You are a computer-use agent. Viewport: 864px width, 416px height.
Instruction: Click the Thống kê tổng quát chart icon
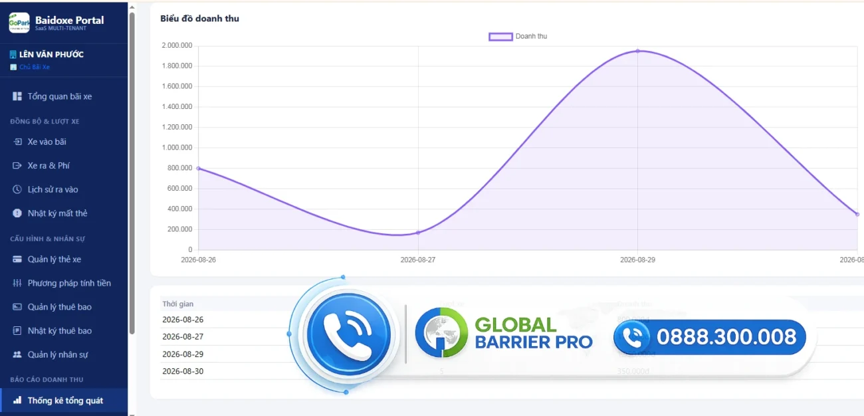tap(17, 401)
